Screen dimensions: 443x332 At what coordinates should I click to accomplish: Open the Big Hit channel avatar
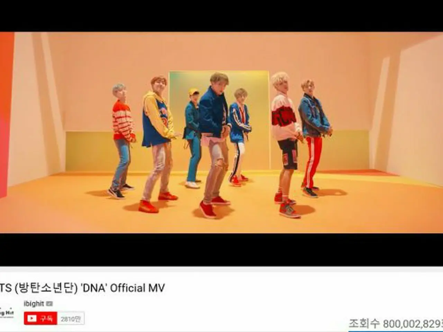7,312
